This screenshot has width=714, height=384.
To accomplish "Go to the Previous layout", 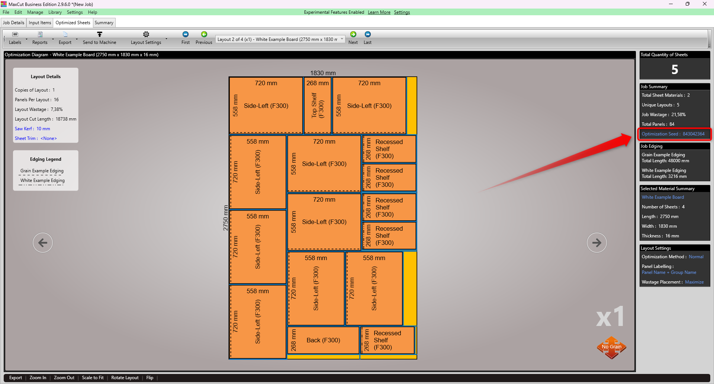I will 204,38.
